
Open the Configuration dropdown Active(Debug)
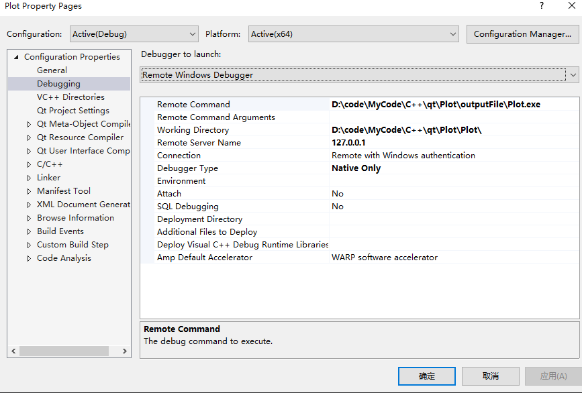tap(134, 34)
